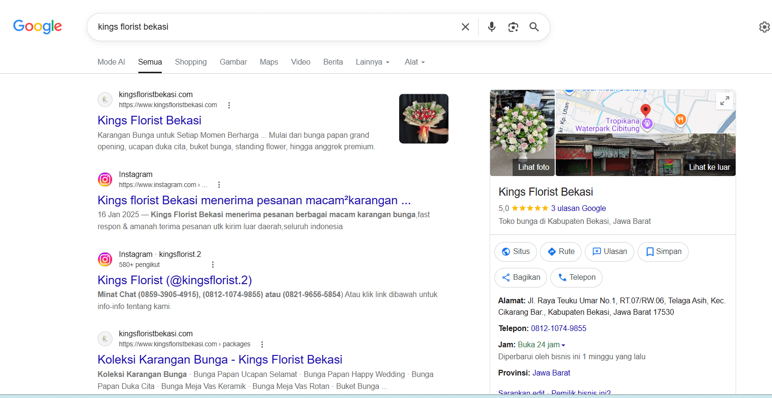Click URL https://www.kingsfloristbekasi.com under first result
The width and height of the screenshot is (772, 398).
pos(168,105)
